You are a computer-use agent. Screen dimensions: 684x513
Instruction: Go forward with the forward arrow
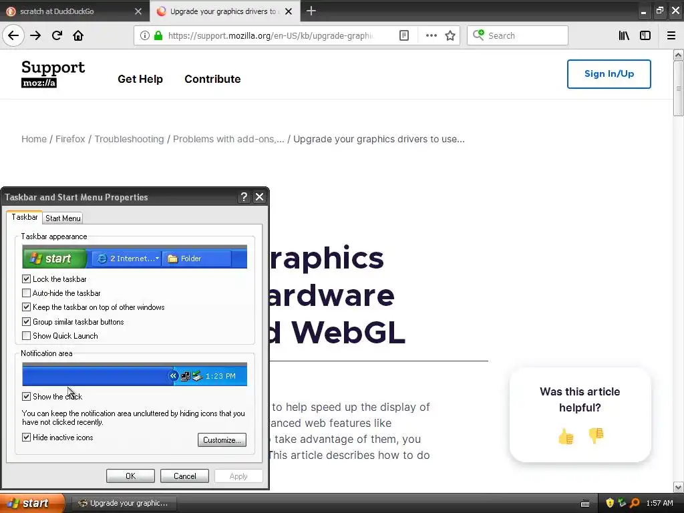pos(35,35)
